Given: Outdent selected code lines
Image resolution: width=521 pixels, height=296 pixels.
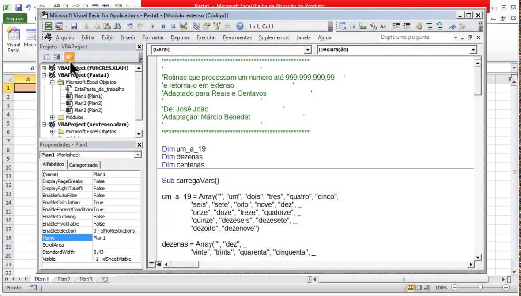Looking at the screenshot, I should coord(406,26).
